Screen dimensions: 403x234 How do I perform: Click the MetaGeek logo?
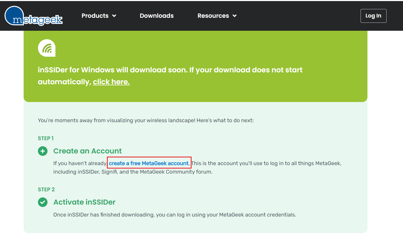click(x=33, y=16)
